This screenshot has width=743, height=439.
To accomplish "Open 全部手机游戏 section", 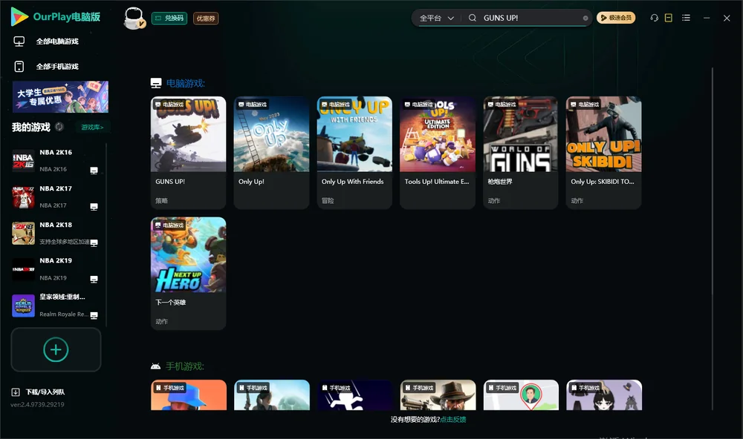I will 57,66.
